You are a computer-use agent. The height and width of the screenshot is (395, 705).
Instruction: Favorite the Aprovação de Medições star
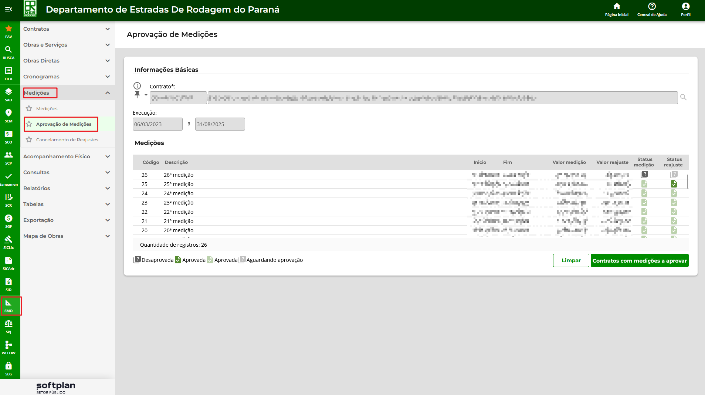[29, 124]
